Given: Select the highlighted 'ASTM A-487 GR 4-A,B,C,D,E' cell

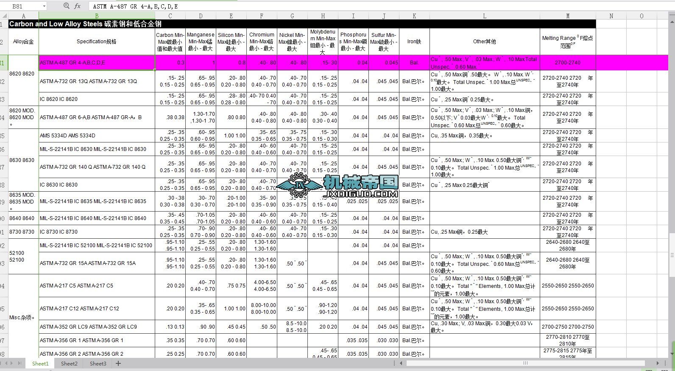Looking at the screenshot, I should pyautogui.click(x=97, y=63).
